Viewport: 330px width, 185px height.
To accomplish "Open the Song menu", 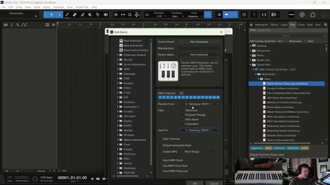I will click(19, 7).
